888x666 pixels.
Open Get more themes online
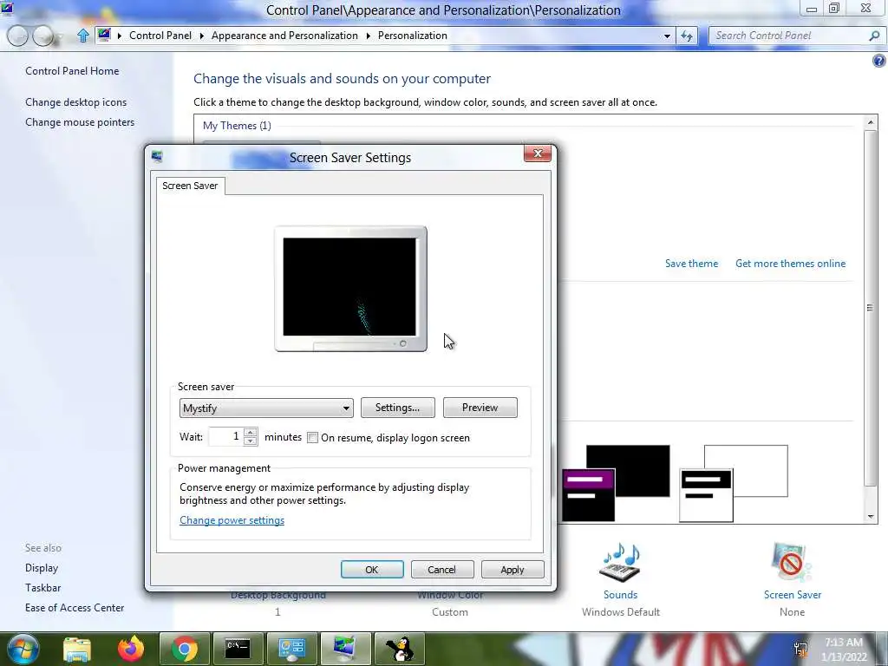(x=791, y=264)
